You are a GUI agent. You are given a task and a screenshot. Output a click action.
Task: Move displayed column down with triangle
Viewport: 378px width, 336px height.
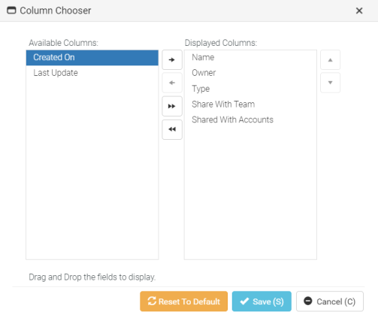click(330, 83)
